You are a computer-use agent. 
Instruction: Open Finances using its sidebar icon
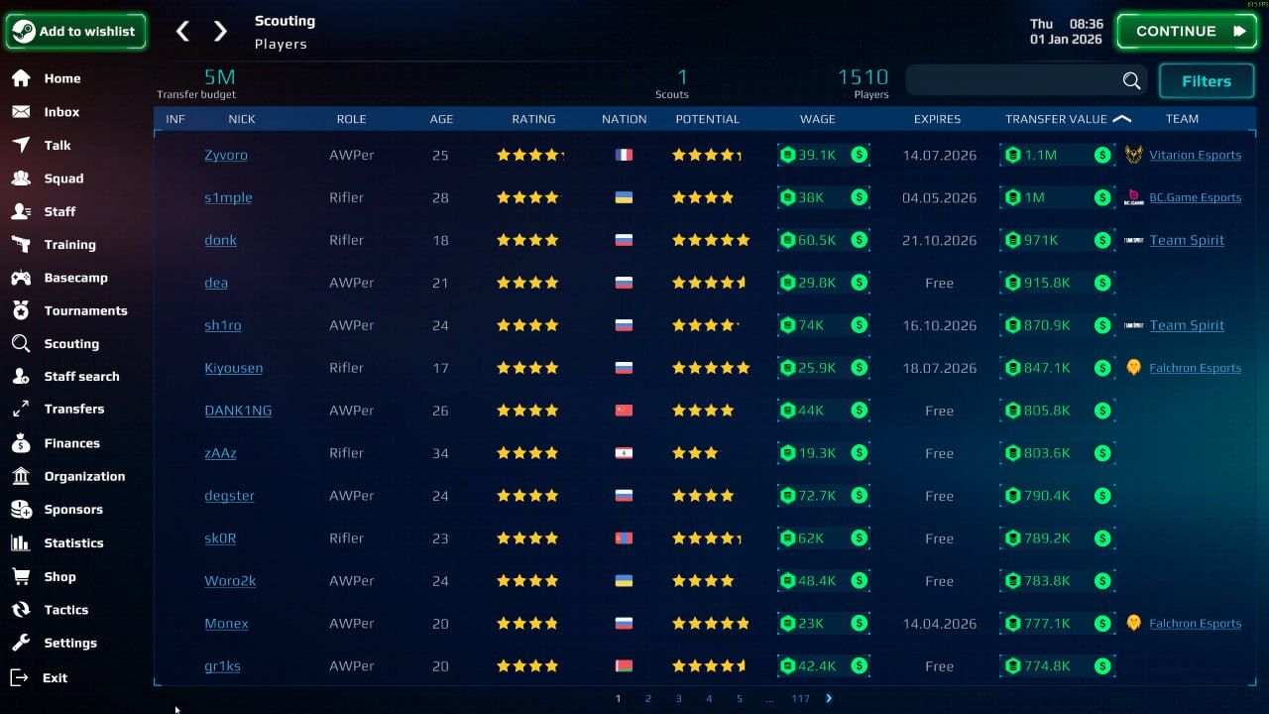pos(22,443)
